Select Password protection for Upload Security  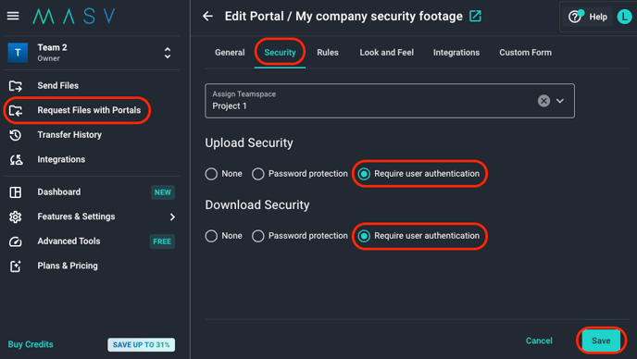(x=258, y=174)
